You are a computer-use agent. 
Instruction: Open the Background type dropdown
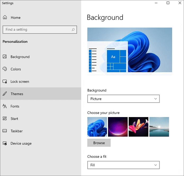pos(123,99)
